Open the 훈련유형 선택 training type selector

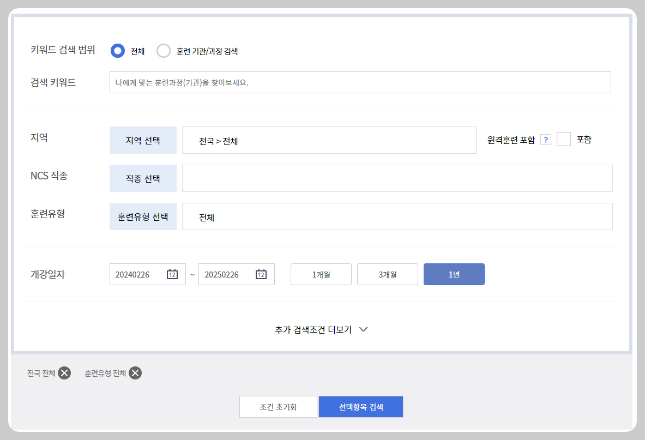143,216
